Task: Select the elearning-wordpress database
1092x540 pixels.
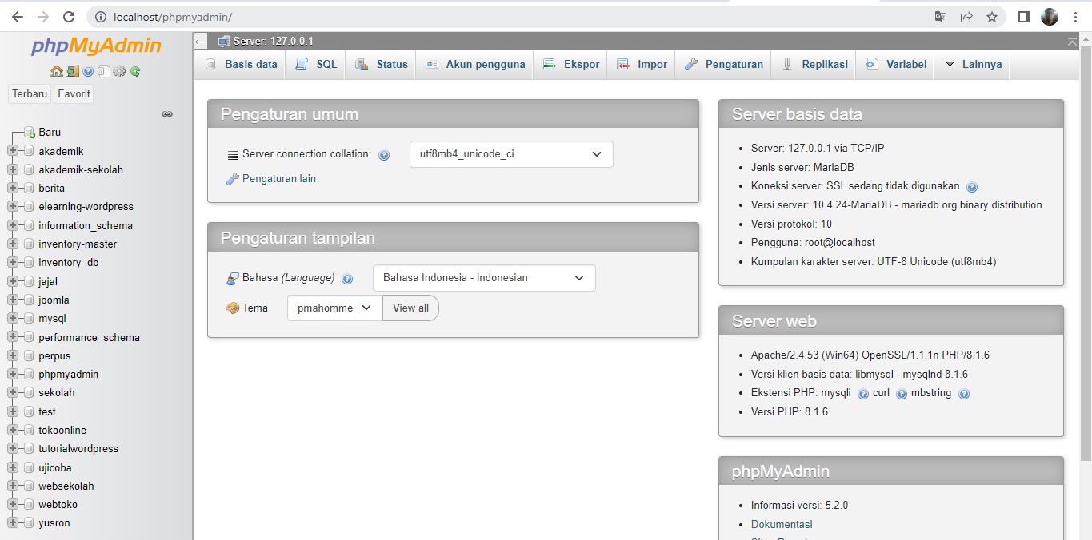Action: (86, 207)
